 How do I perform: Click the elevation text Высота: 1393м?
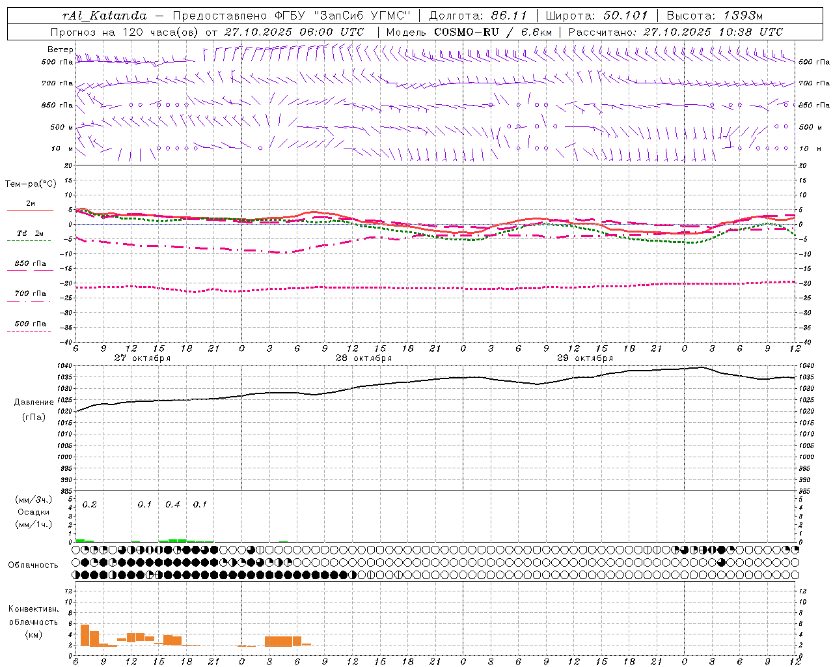tap(715, 16)
